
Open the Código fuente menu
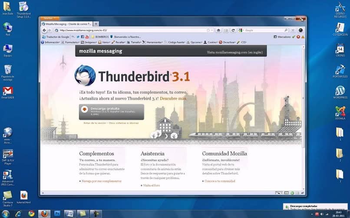pyautogui.click(x=175, y=42)
